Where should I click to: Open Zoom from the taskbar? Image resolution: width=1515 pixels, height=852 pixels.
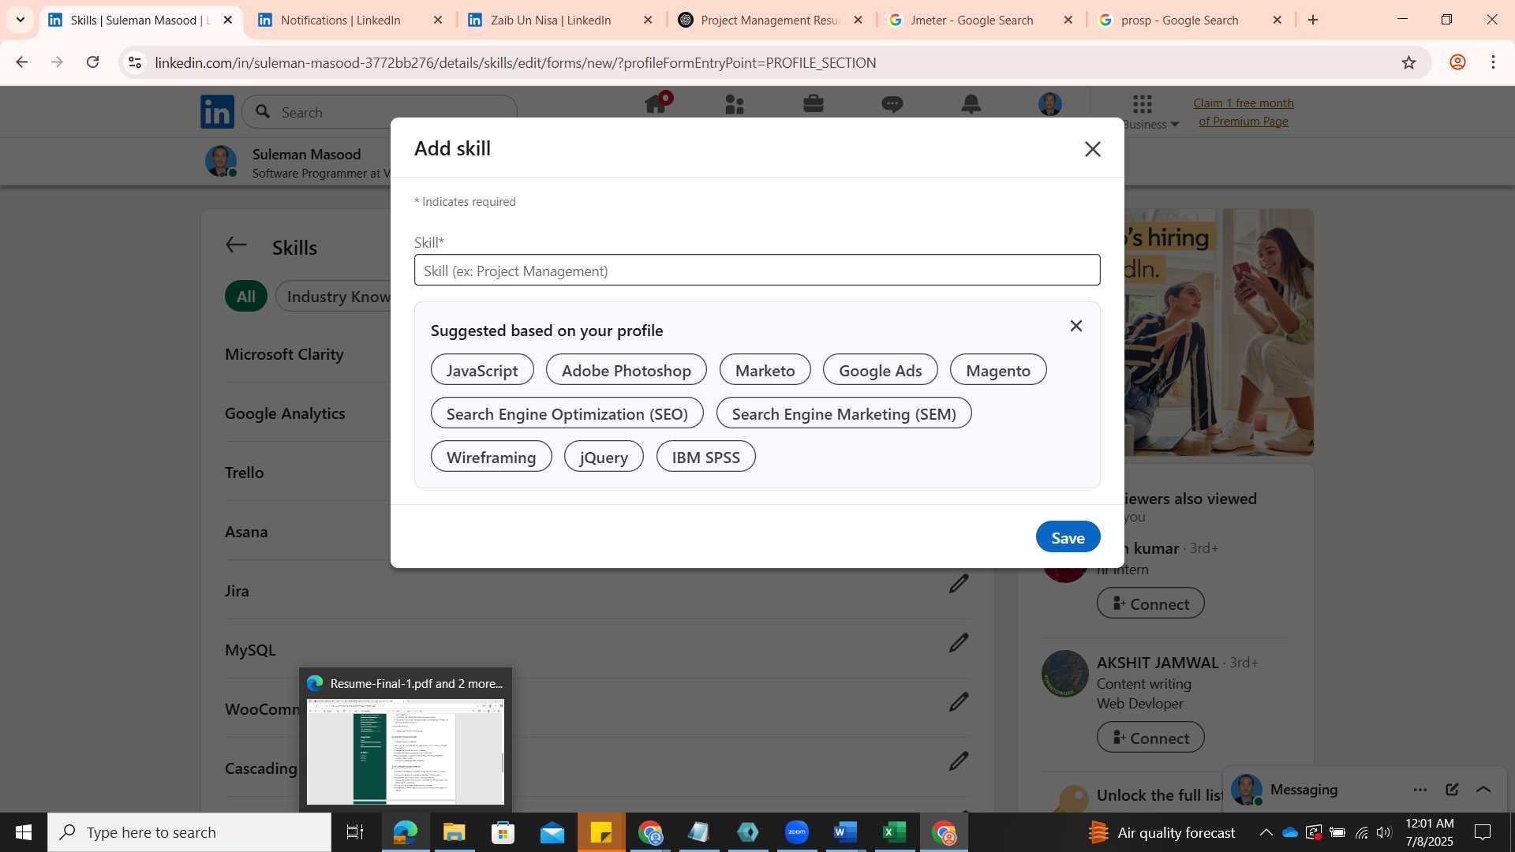[796, 832]
